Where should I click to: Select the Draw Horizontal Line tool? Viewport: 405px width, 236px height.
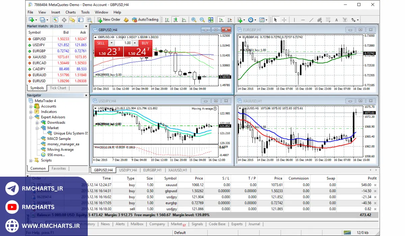(x=302, y=20)
